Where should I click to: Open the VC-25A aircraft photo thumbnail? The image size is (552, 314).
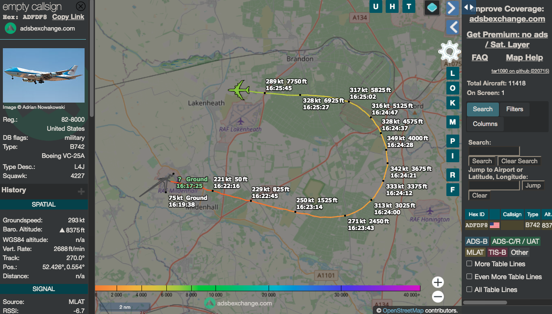pyautogui.click(x=43, y=75)
